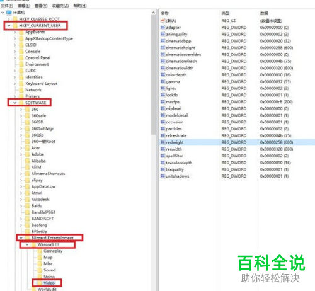Image resolution: width=315 pixels, height=291 pixels.
Task: Select the default string value icon
Action: [163, 21]
